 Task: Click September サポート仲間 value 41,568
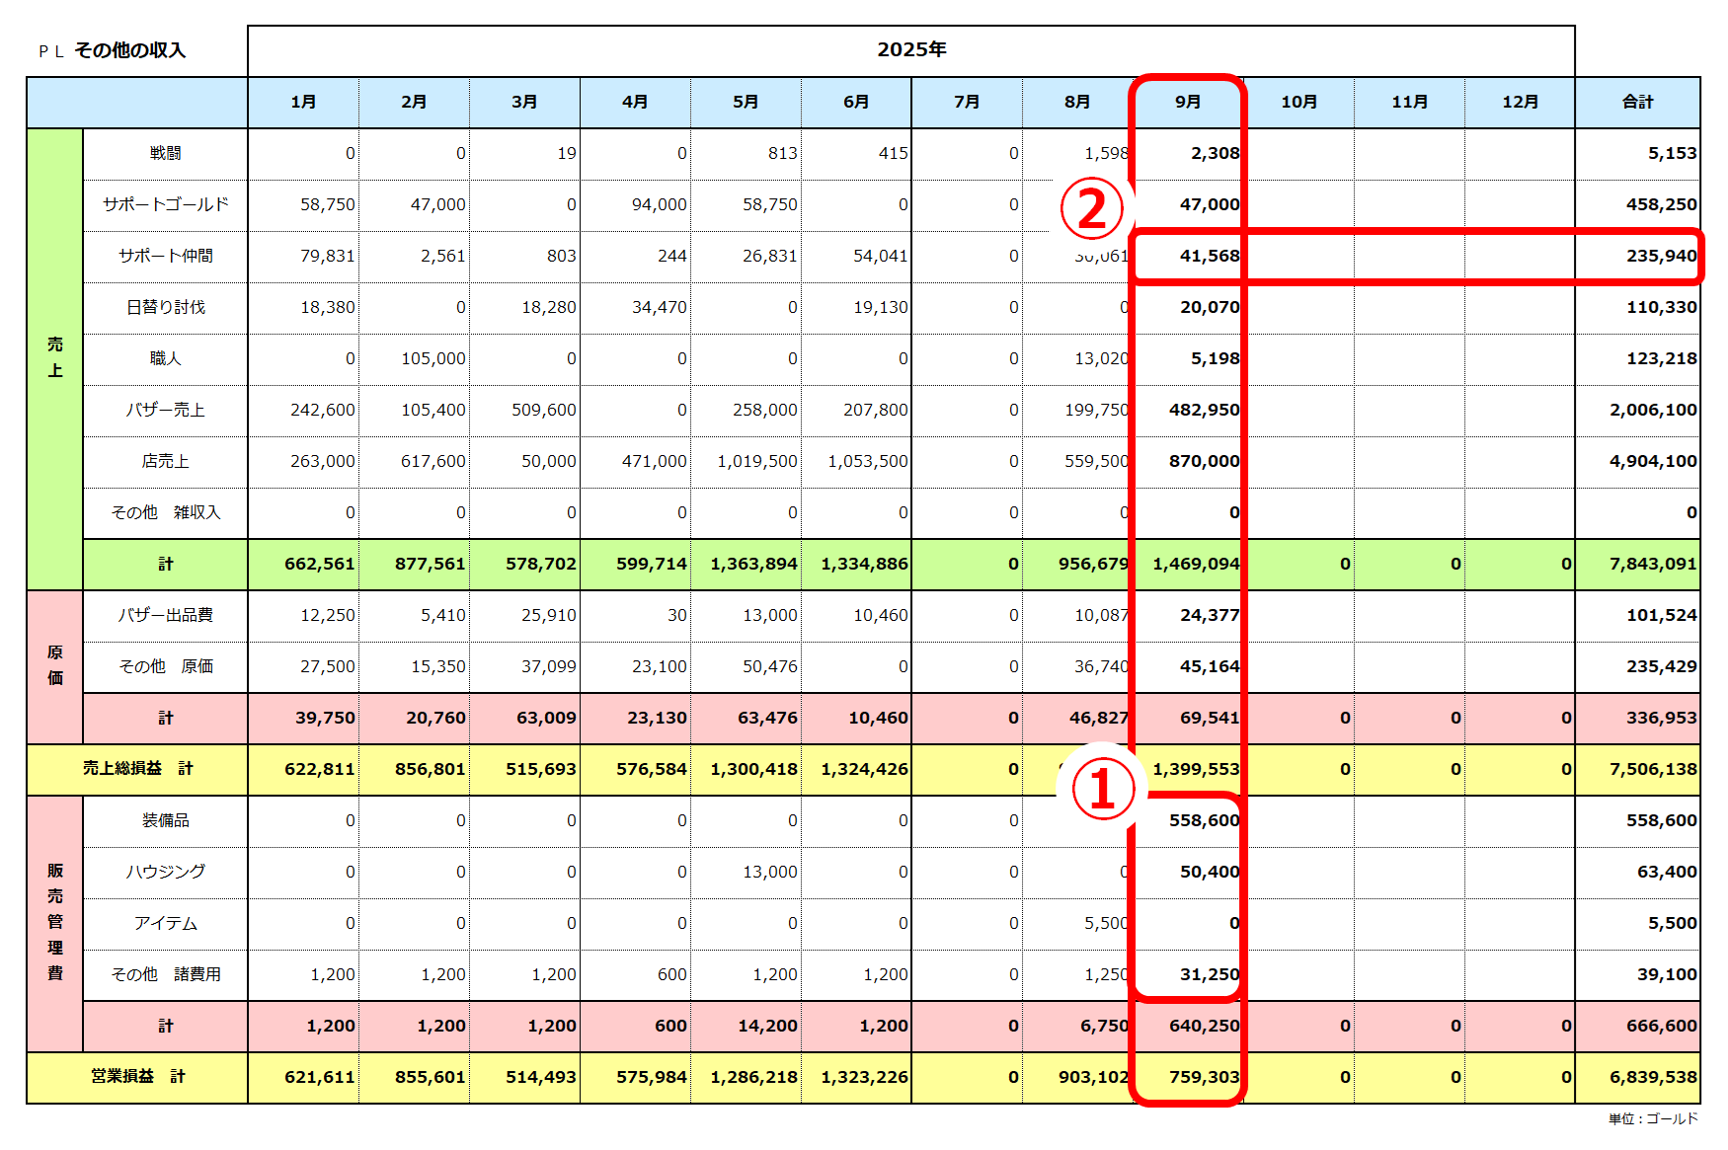pos(1209,256)
